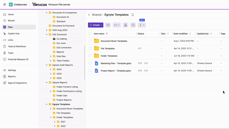Image resolution: width=229 pixels, height=129 pixels.
Task: Go back with the breadcrumb arrow
Action: point(89,15)
